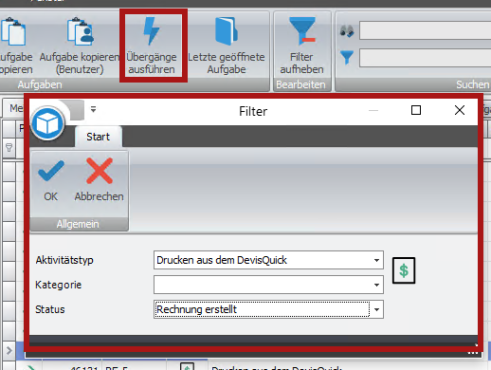
Task: Click the blue cube application button
Action: point(47,123)
